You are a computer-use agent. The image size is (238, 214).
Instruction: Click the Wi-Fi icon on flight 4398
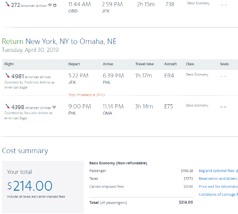tap(54, 107)
